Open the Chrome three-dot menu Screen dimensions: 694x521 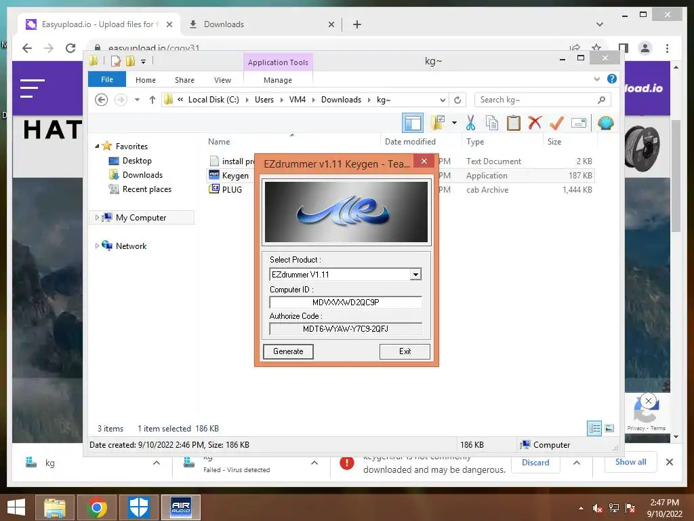pos(667,48)
